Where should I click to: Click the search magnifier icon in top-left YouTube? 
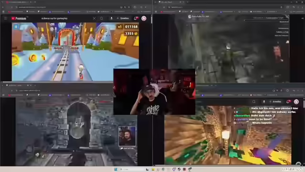(x=102, y=18)
